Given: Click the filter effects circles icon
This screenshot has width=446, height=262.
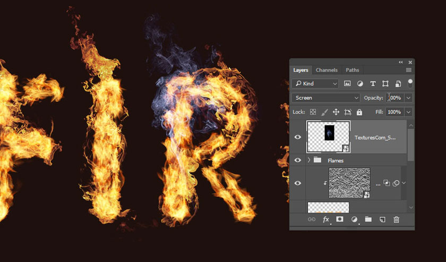Looking at the screenshot, I should pyautogui.click(x=396, y=184).
